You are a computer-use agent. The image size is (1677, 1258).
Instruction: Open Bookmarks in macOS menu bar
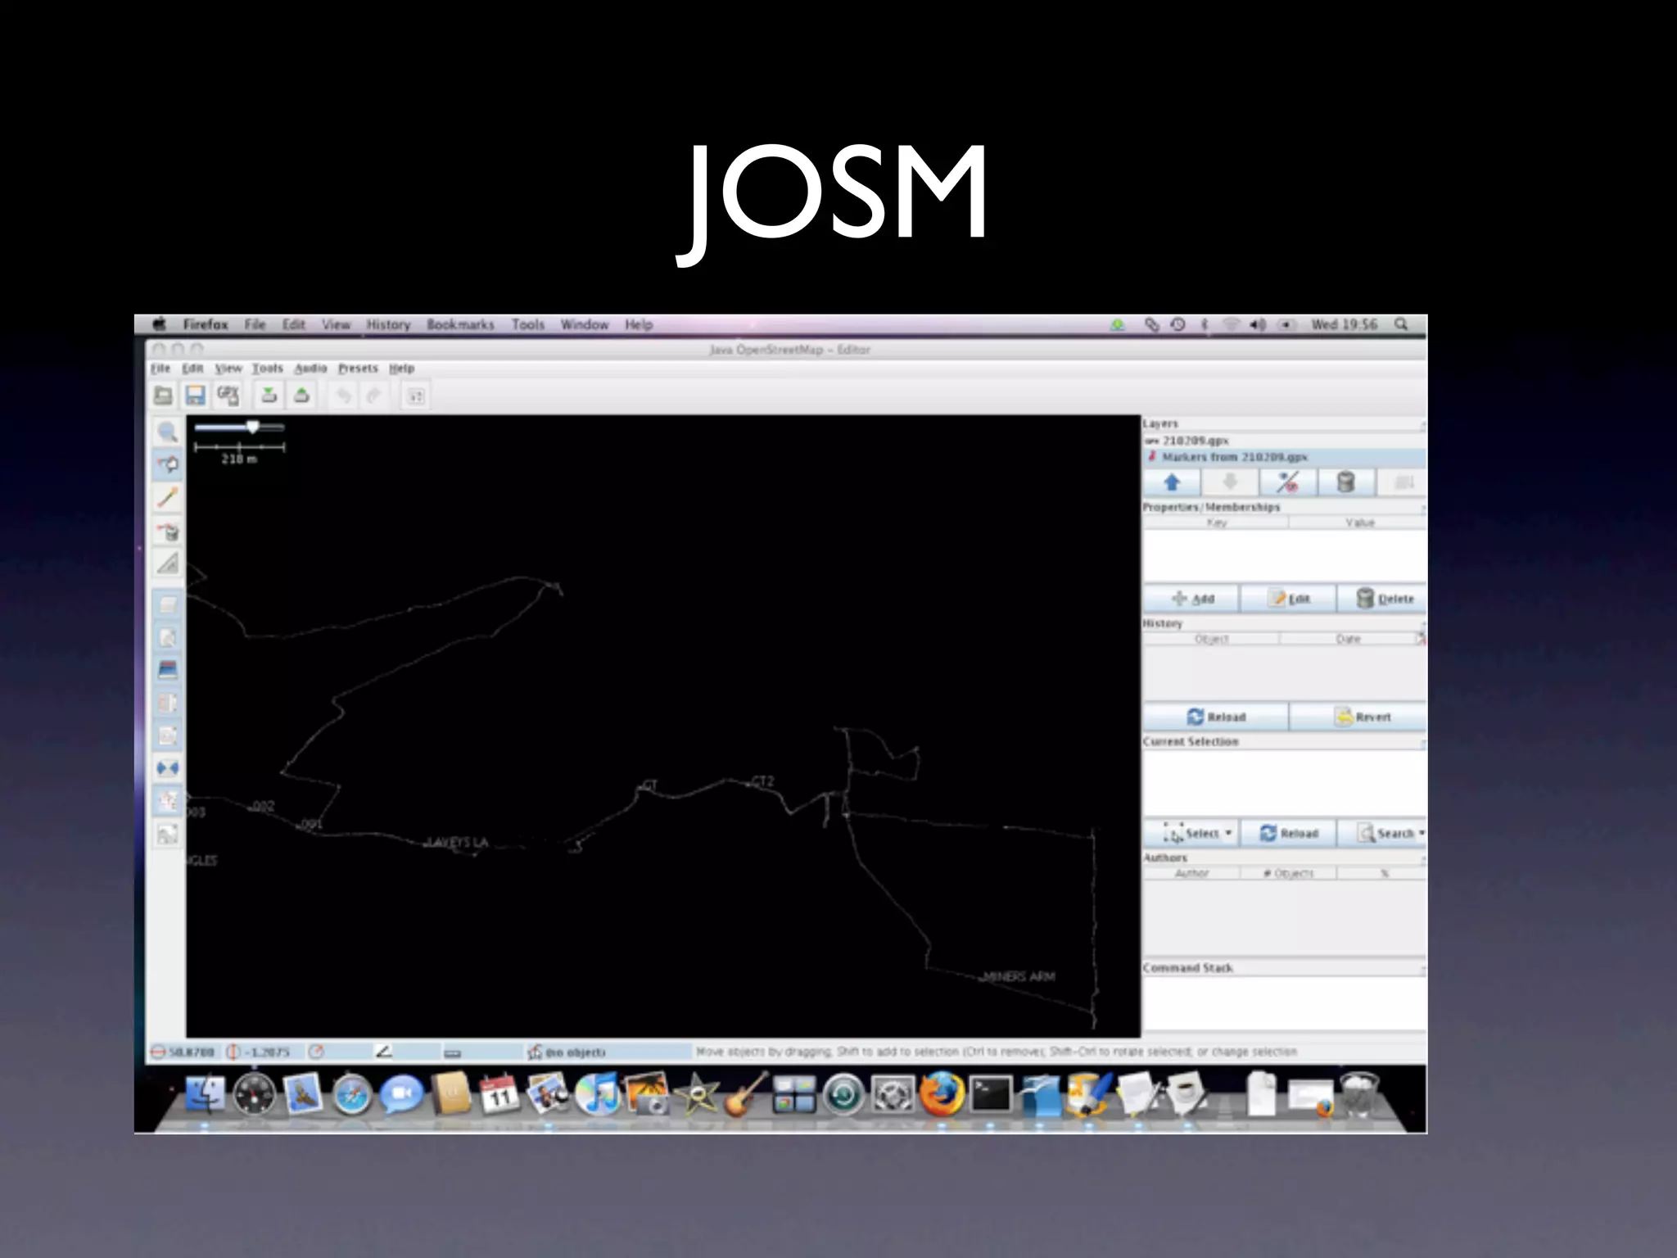[460, 324]
